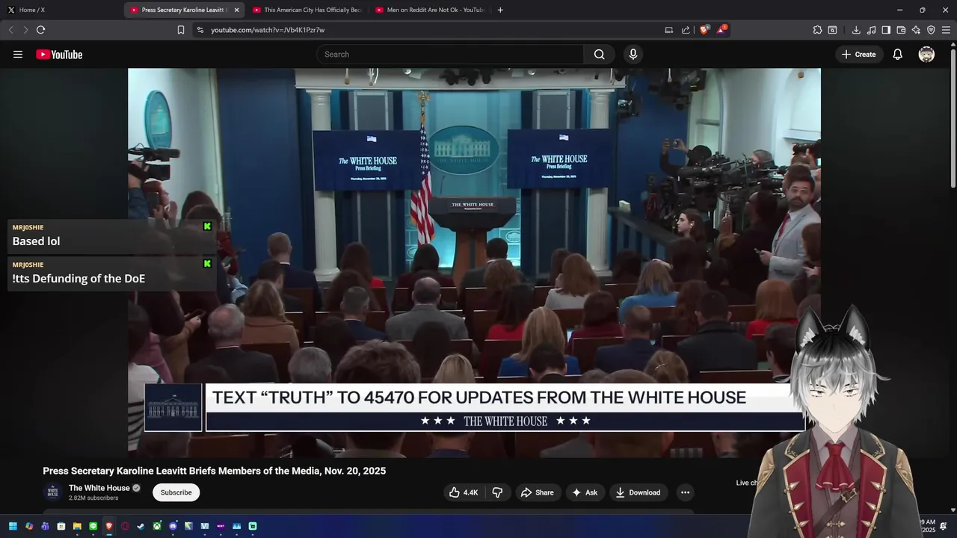Open the Brave Rewards triangle icon
Viewport: 957px width, 538px height.
tap(721, 30)
